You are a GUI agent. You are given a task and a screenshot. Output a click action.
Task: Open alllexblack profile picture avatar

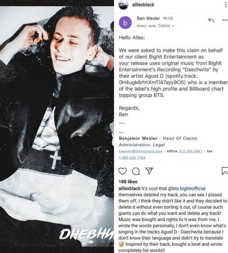point(123,5)
